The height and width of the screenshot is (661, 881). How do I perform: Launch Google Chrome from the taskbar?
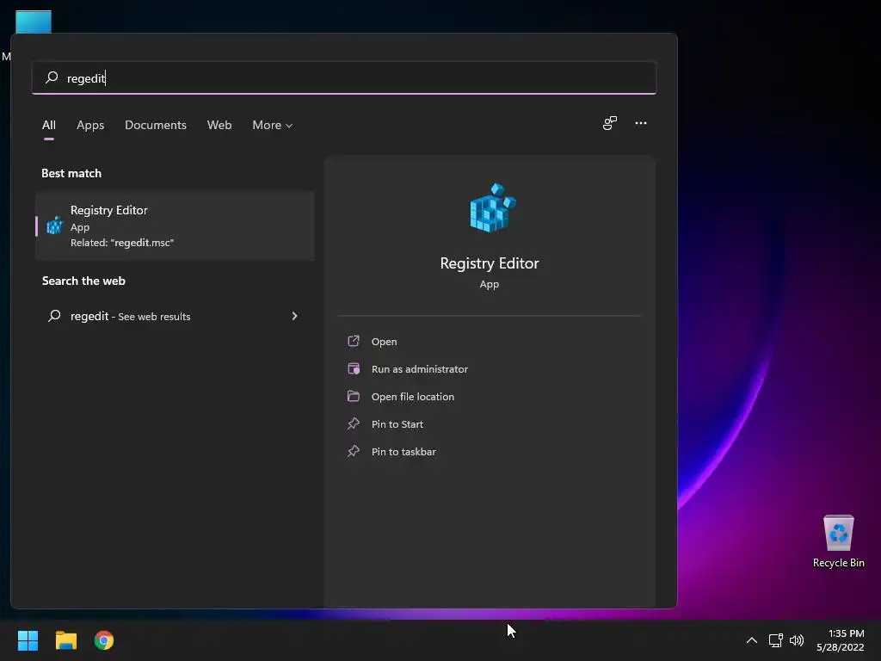[104, 640]
